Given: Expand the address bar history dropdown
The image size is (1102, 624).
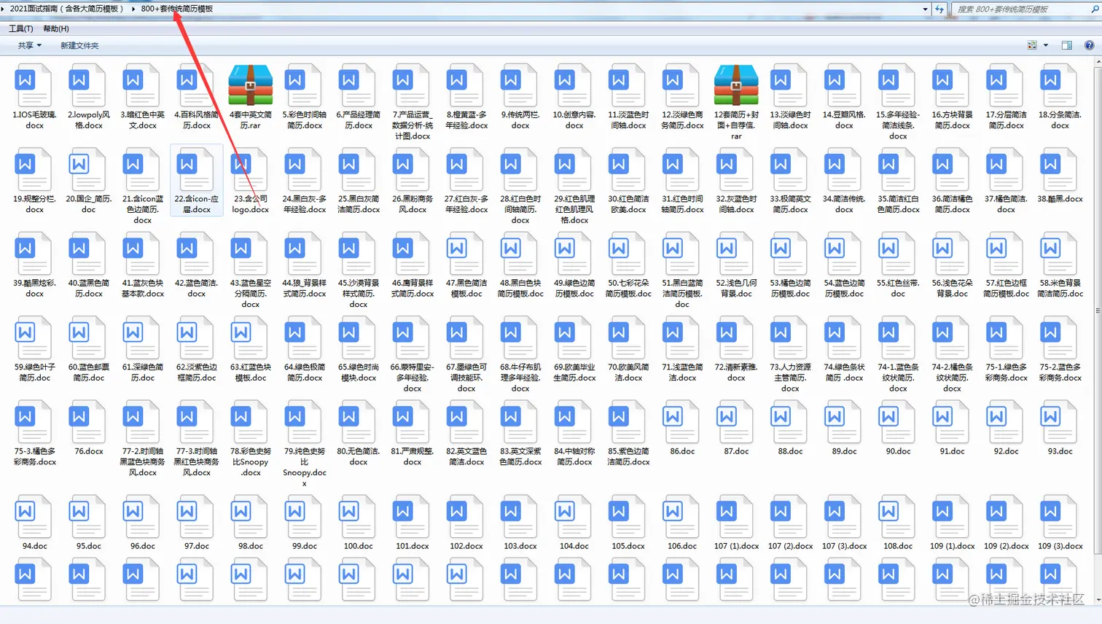Looking at the screenshot, I should click(926, 9).
